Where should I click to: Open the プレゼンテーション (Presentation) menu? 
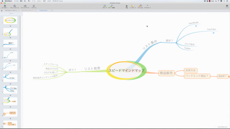click(57, 1)
